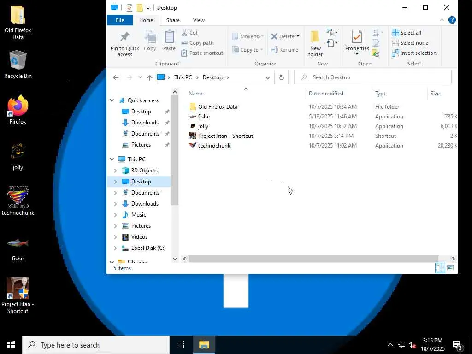This screenshot has height=354, width=472.
Task: Expand the Properties dropdown arrow
Action: click(x=357, y=54)
